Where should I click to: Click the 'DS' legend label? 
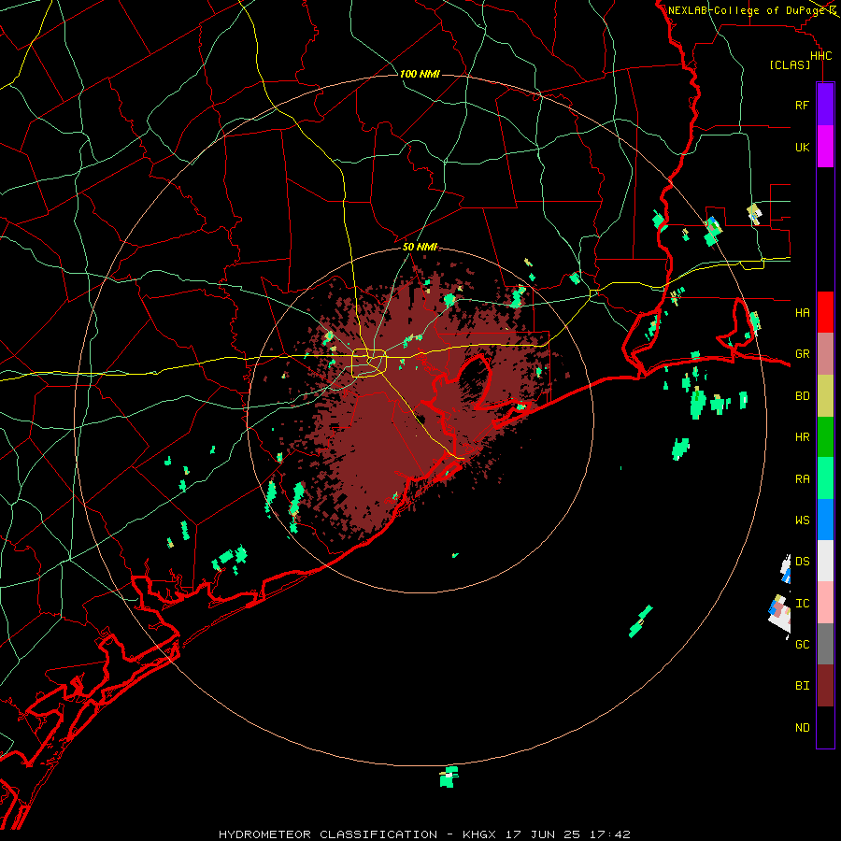[802, 562]
